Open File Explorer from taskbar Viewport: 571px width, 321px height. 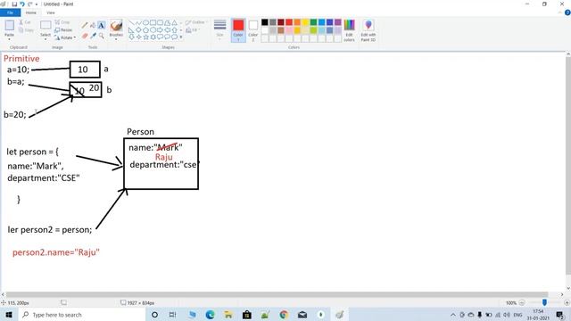pyautogui.click(x=228, y=315)
